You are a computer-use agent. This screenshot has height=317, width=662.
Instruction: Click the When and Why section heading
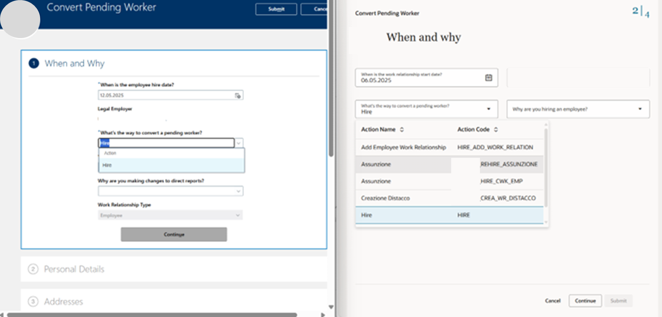click(x=74, y=63)
